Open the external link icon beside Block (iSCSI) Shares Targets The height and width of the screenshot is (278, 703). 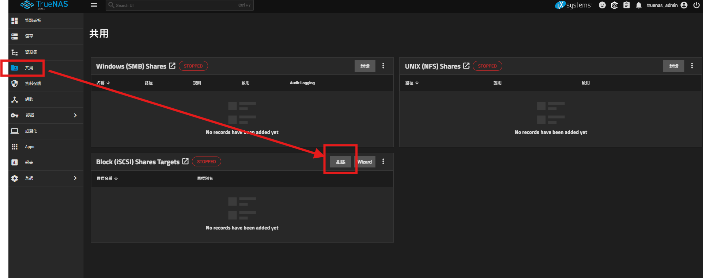tap(185, 161)
